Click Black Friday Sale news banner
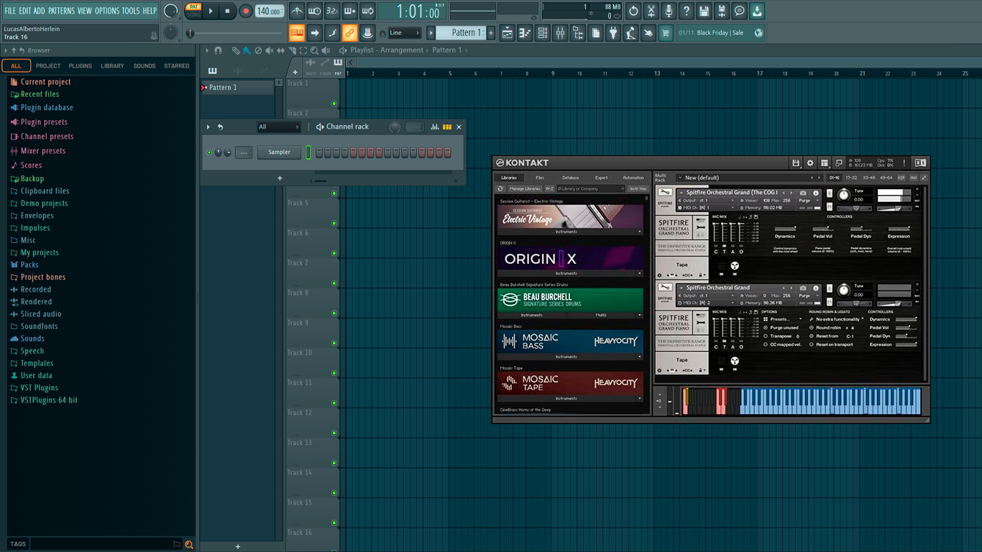 (720, 33)
